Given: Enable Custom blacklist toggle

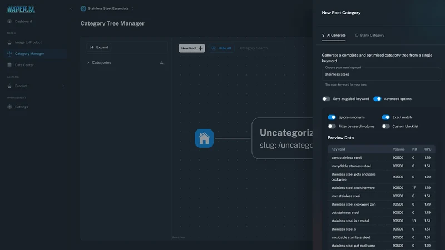Looking at the screenshot, I should pos(385,127).
